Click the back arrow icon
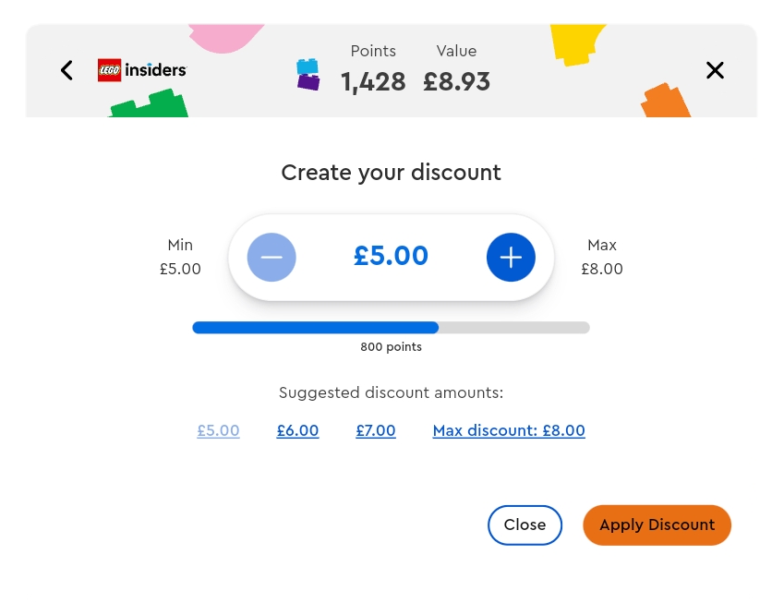The height and width of the screenshot is (603, 784). (66, 70)
